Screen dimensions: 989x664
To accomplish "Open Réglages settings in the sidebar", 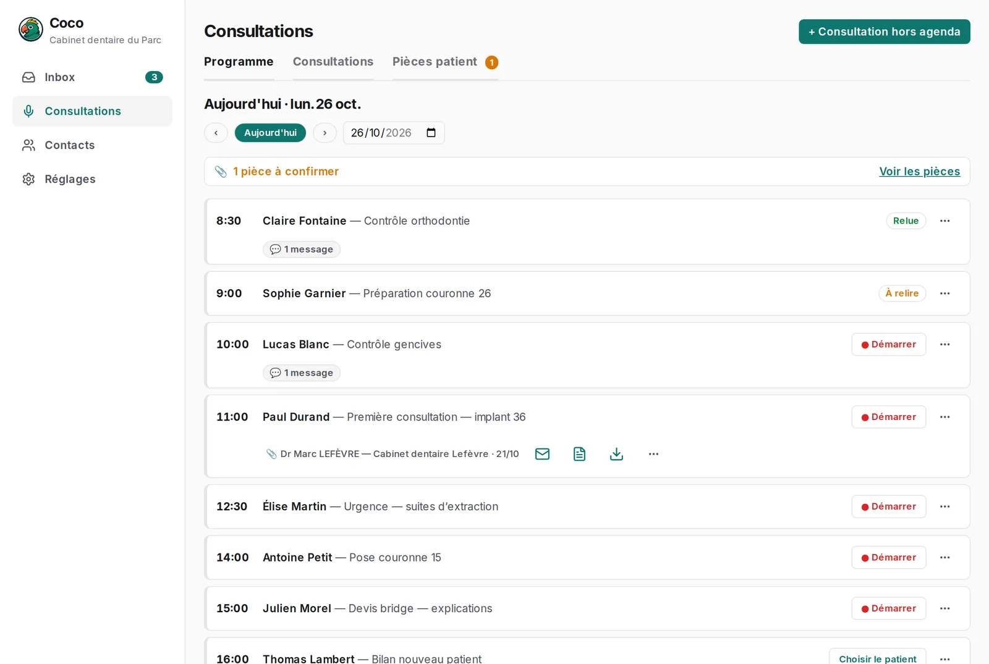I will (92, 179).
